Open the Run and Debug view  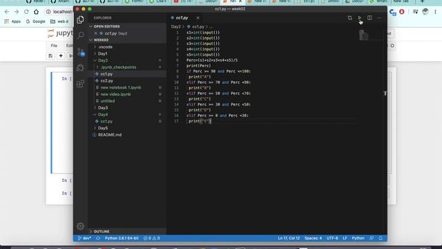80,68
